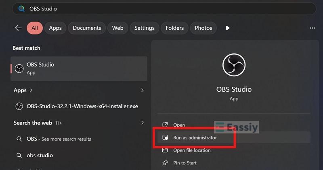
Task: Select the obs studio web suggestion
Action: pyautogui.click(x=79, y=155)
